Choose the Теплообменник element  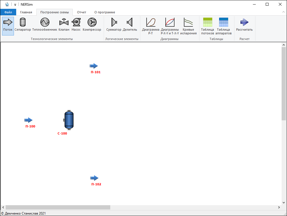[45, 26]
